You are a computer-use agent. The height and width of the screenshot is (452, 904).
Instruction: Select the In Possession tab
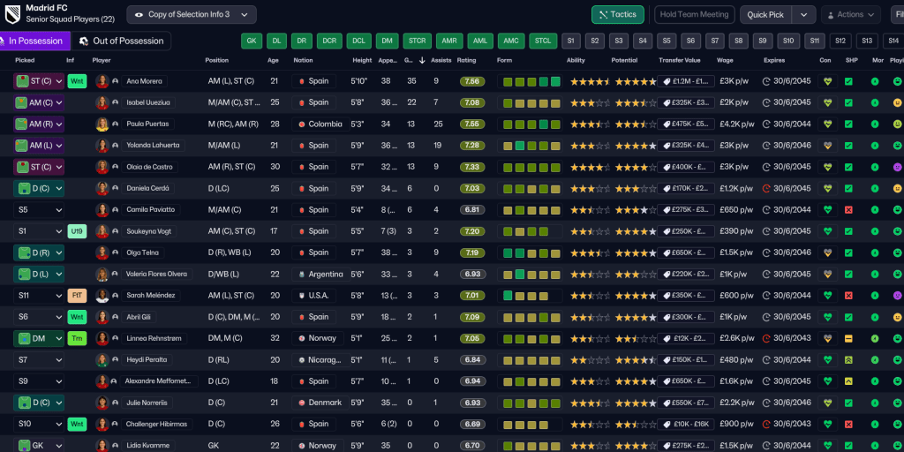pos(32,41)
